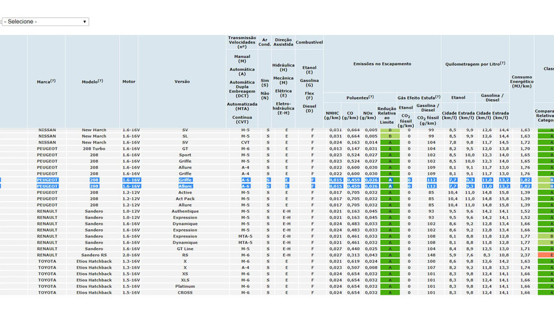This screenshot has height=311, width=554.
Task: Click the '10,8' gasoline highway value
Action: tap(504, 255)
